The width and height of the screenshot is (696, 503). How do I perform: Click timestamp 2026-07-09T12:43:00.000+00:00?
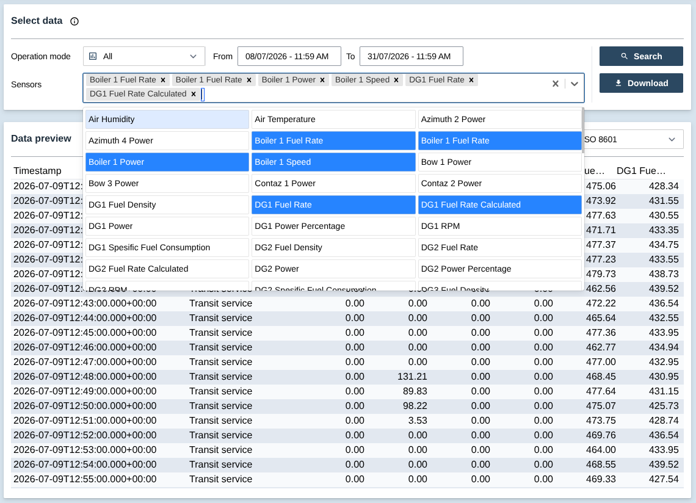pos(85,303)
